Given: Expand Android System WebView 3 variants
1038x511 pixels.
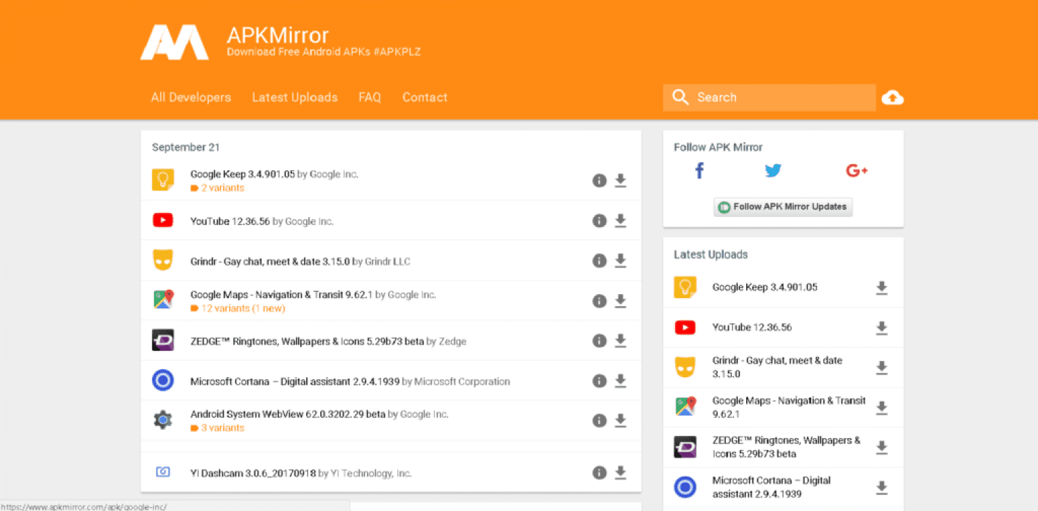Looking at the screenshot, I should (x=222, y=428).
